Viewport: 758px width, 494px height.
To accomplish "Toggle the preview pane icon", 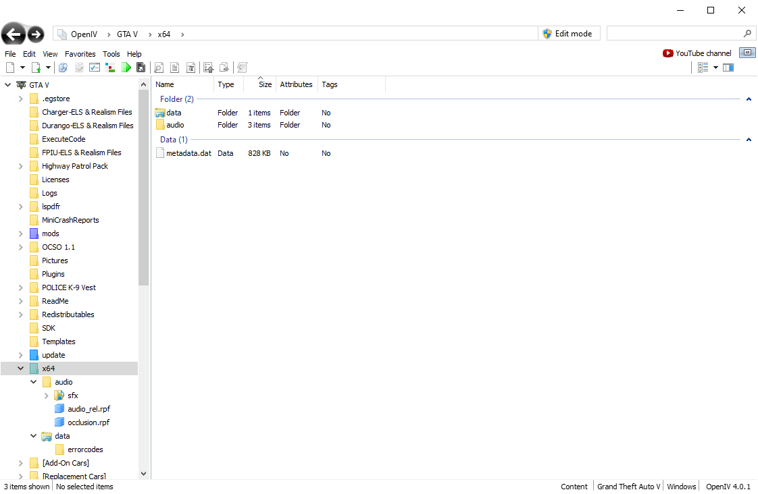I will click(x=728, y=67).
